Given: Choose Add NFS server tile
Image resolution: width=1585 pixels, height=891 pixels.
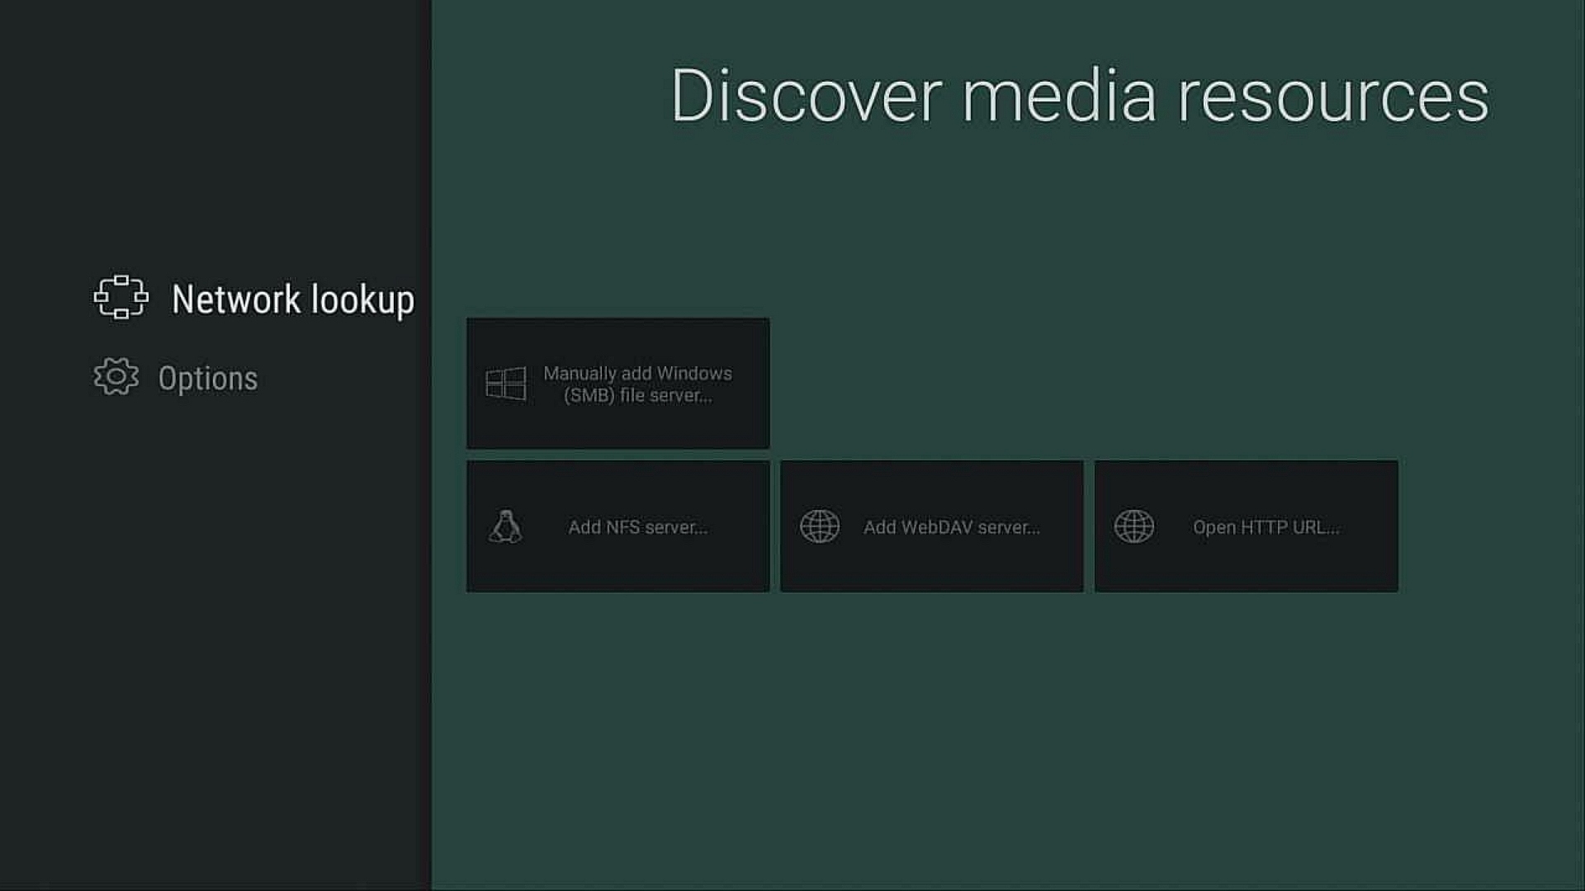Looking at the screenshot, I should coord(618,526).
